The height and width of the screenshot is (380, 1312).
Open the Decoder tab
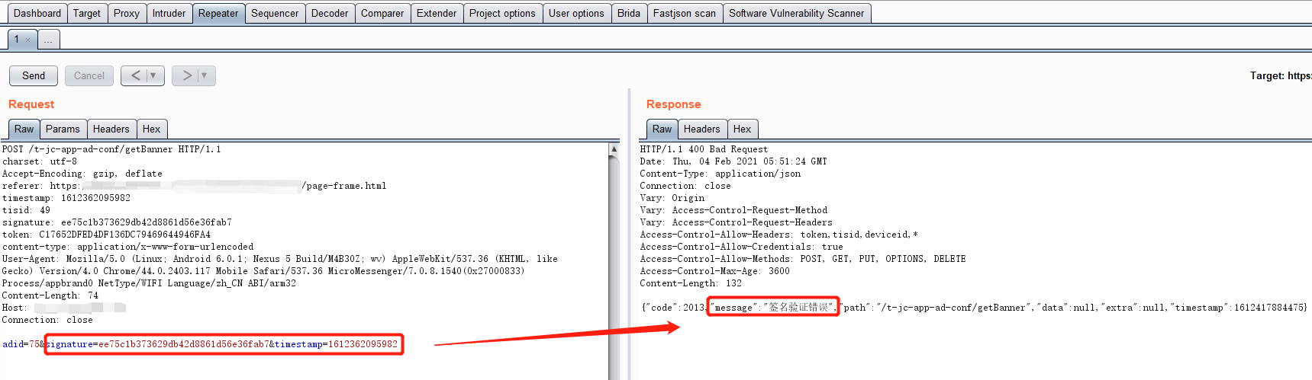pyautogui.click(x=330, y=13)
